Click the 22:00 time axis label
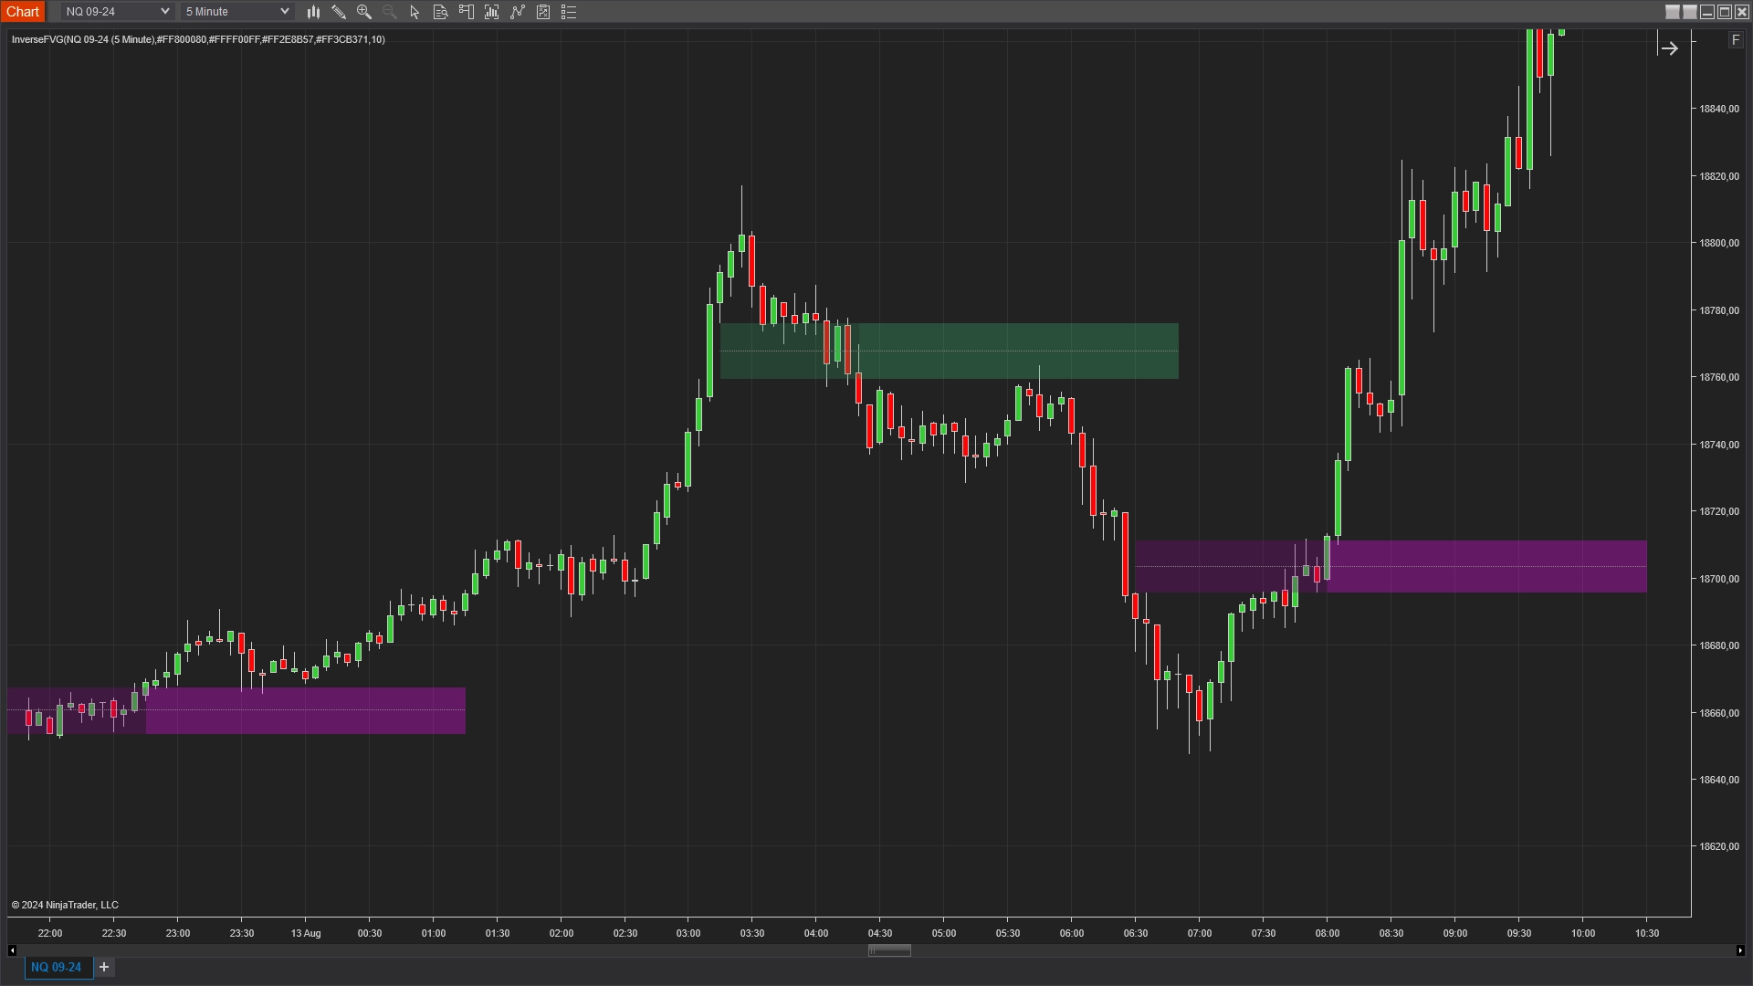 click(50, 933)
